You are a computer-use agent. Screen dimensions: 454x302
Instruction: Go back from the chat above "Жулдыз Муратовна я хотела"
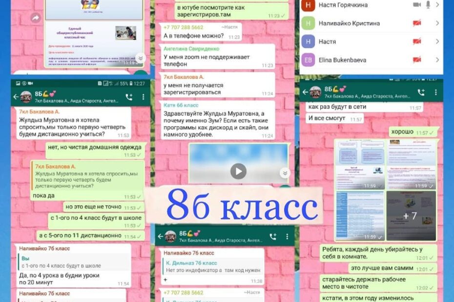[16, 97]
